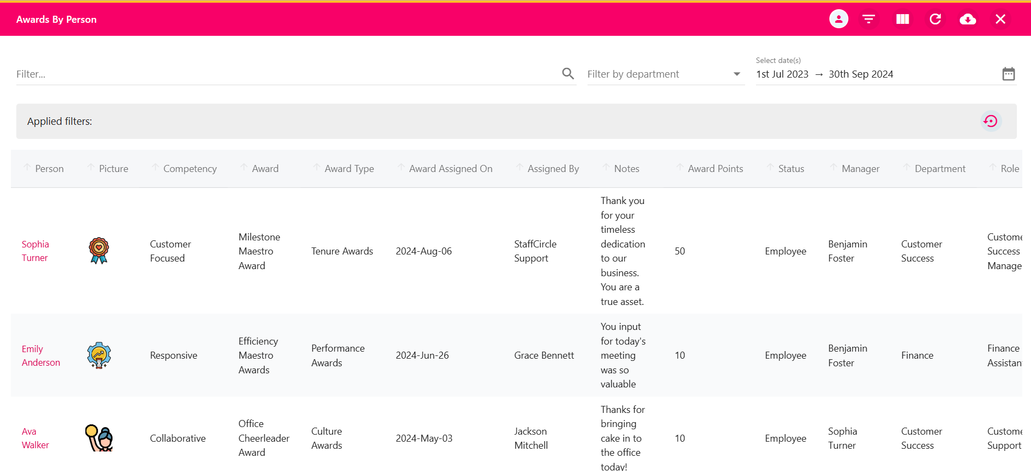Select the 'Customer Focused' competency cell
1031x471 pixels.
(171, 251)
